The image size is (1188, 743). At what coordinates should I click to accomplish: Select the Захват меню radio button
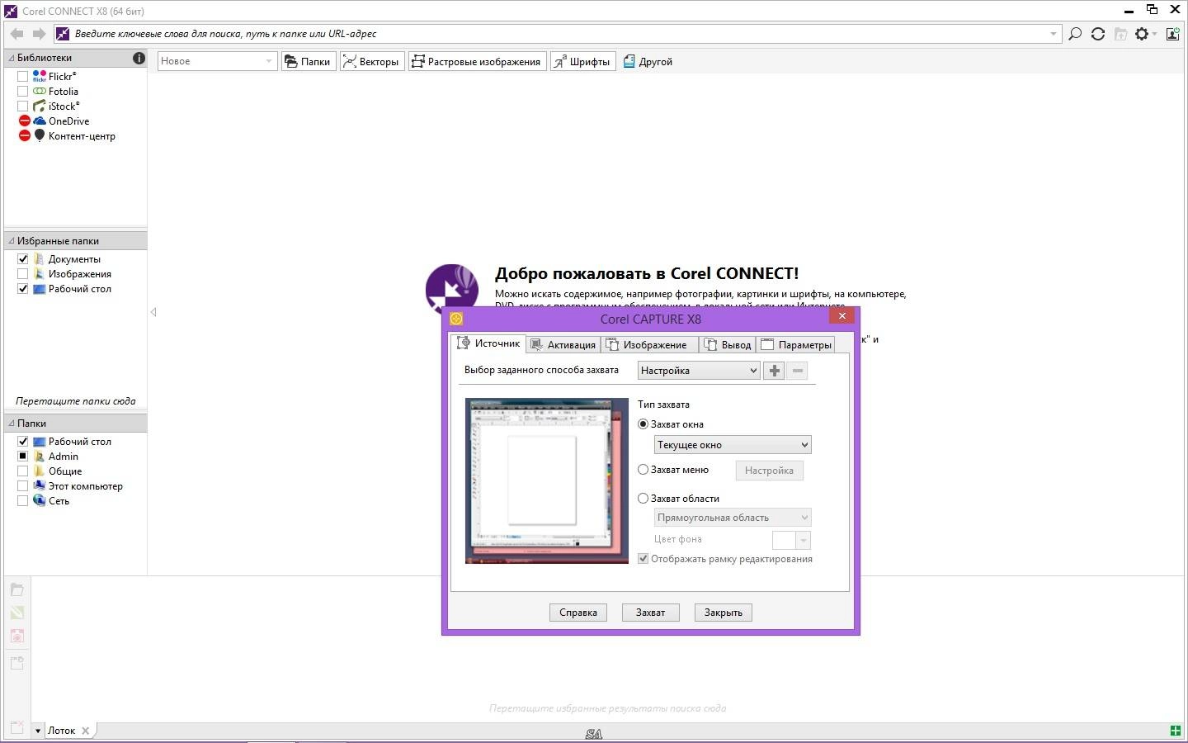coord(643,469)
